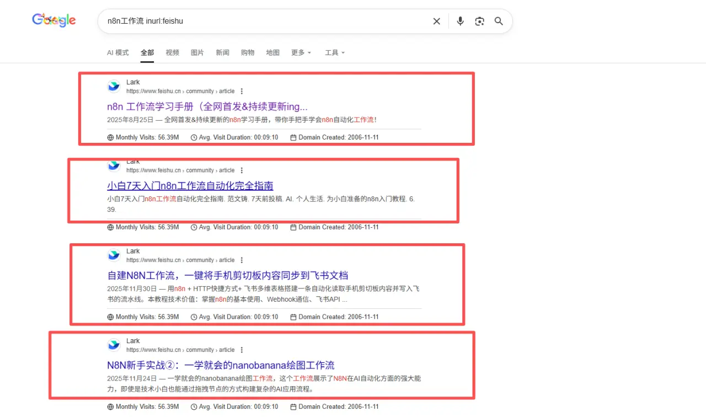
Task: Click the Domain Created calendar icon under the 自建N8N工作流 result
Action: pyautogui.click(x=293, y=317)
